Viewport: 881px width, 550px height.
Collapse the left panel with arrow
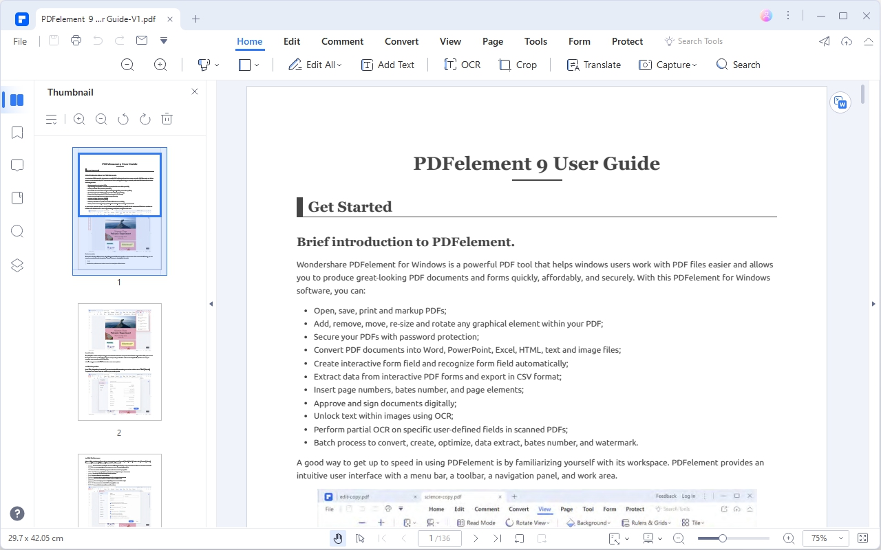coord(211,303)
